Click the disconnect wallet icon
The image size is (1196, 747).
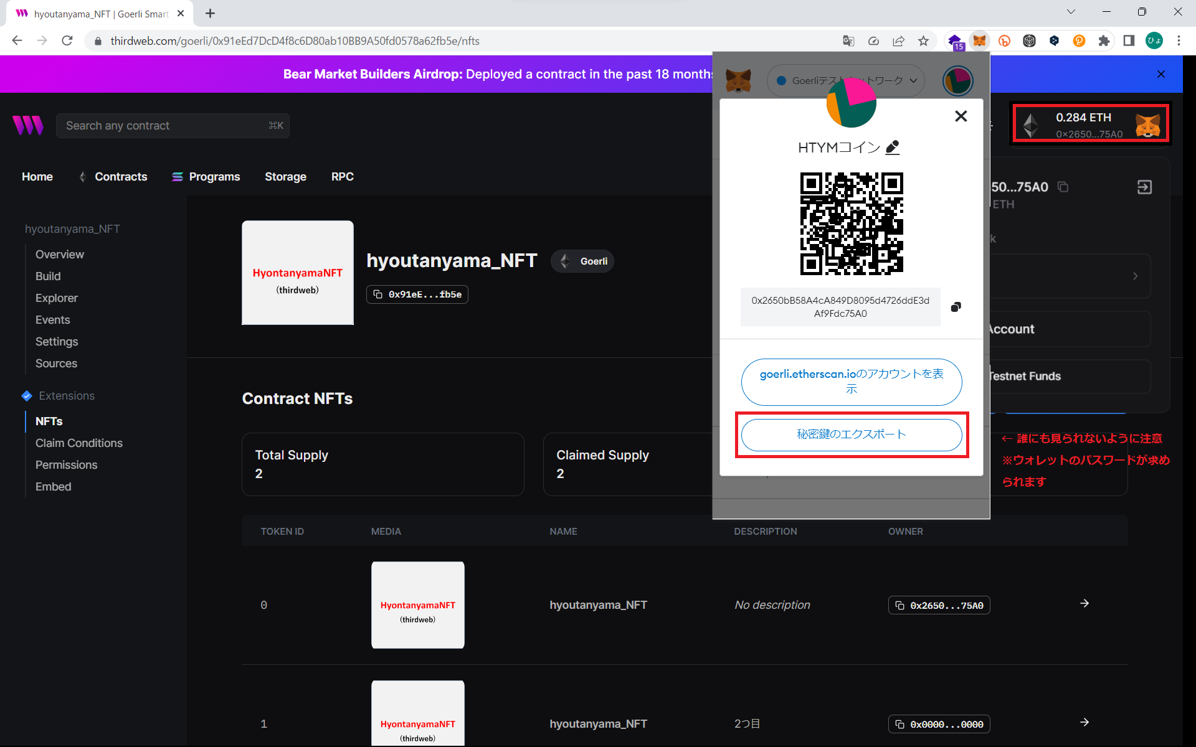[1144, 187]
